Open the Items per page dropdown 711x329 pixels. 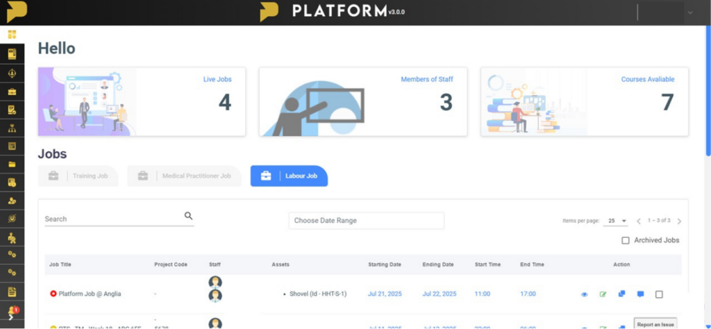tap(615, 221)
